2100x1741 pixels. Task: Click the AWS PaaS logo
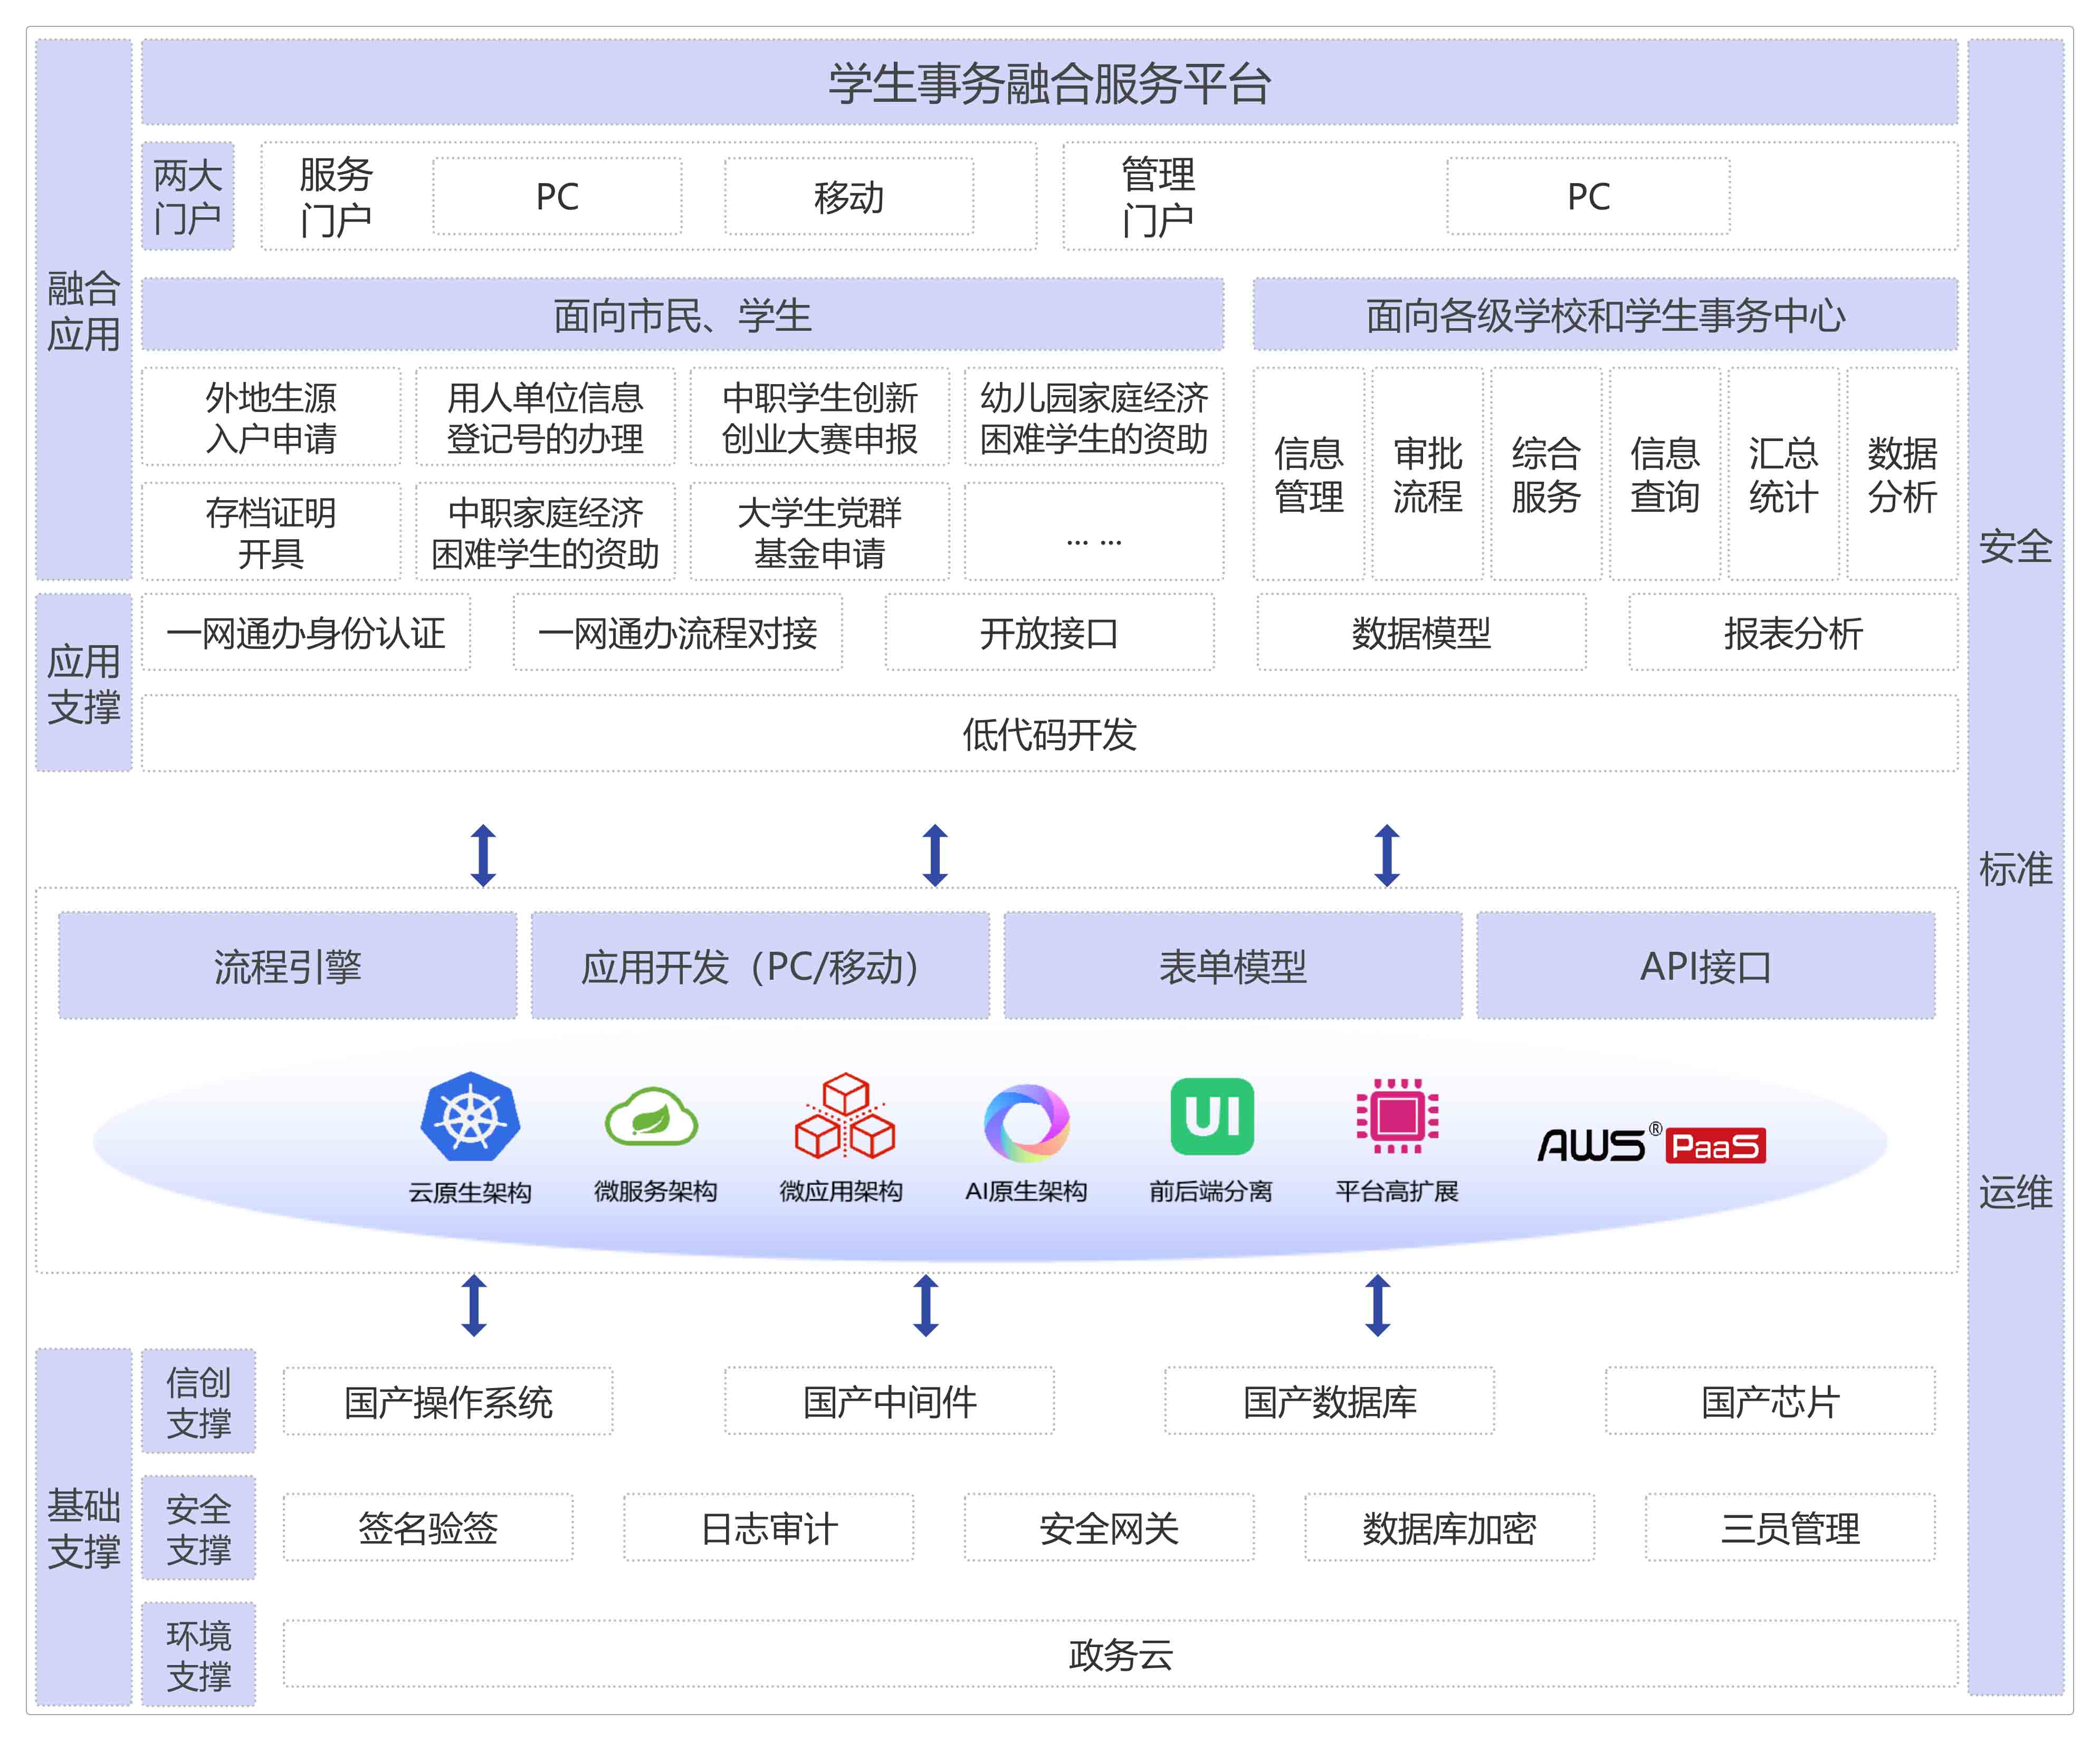(x=1651, y=1145)
